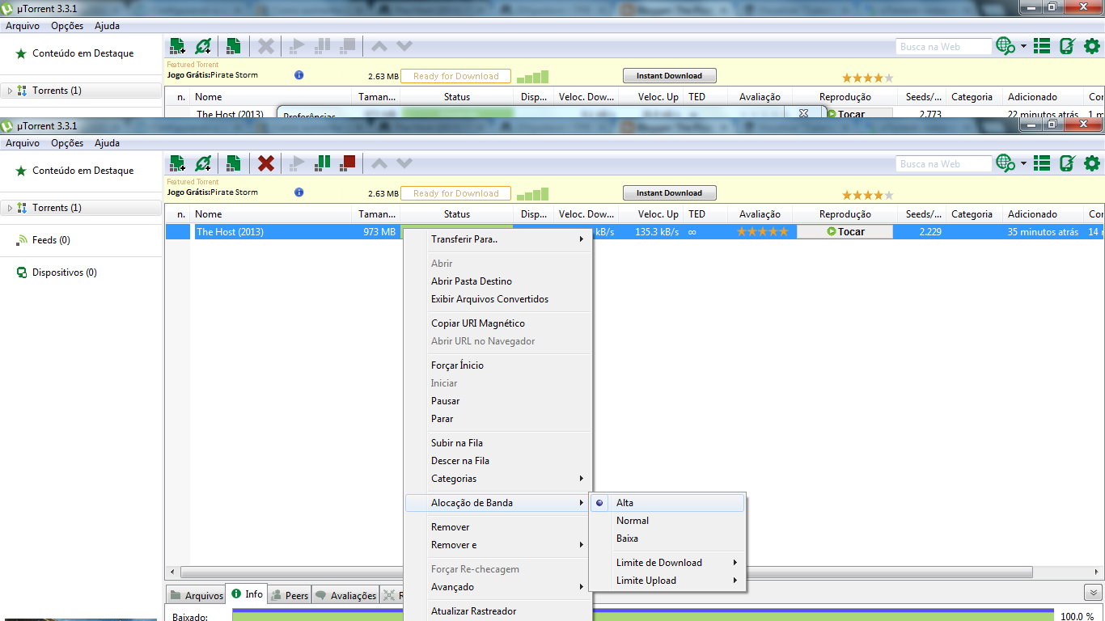The height and width of the screenshot is (621, 1105).
Task: Click Instant Download button in background window
Action: pyautogui.click(x=669, y=76)
